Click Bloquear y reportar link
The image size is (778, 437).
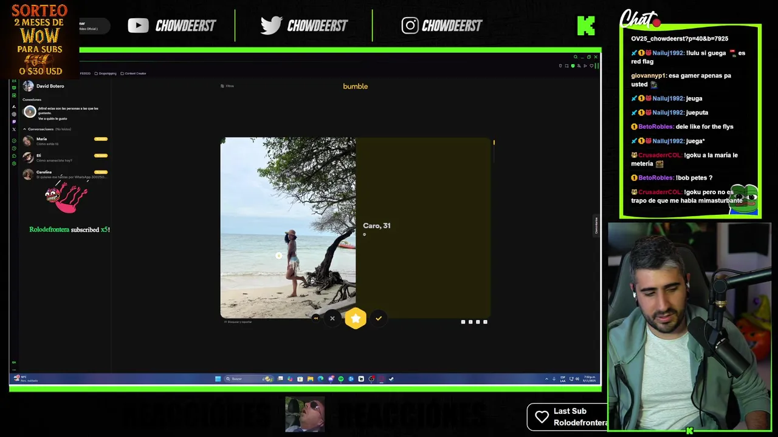point(238,322)
